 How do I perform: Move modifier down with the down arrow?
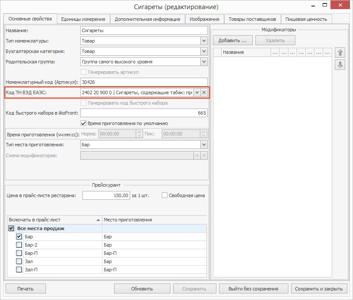[340, 65]
